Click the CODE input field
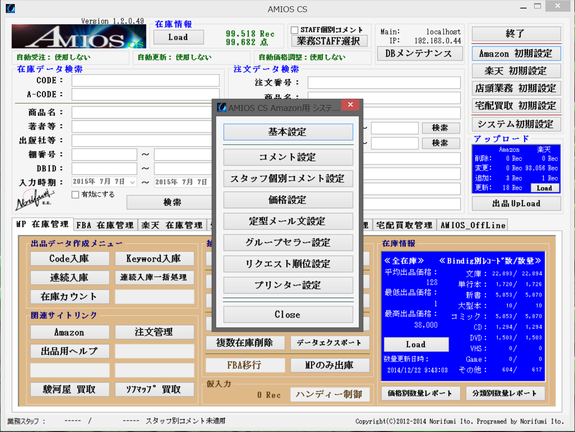 pyautogui.click(x=145, y=80)
